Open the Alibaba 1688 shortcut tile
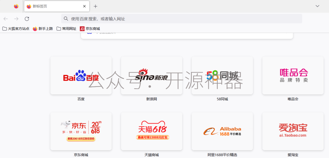This screenshot has height=158, width=329. point(222,131)
